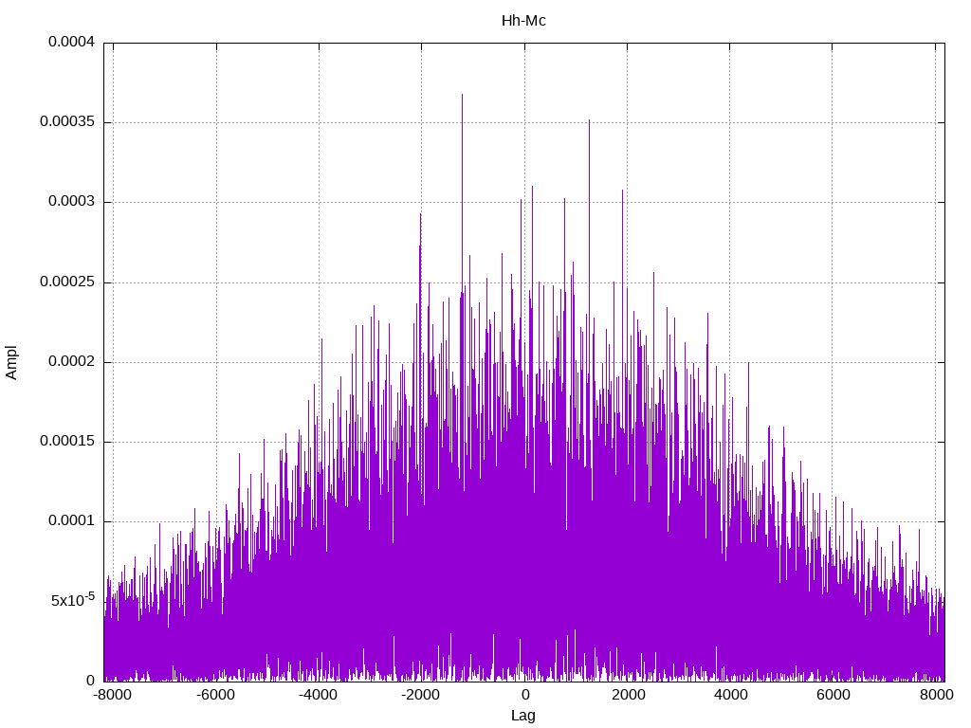Select the -8000 x-axis tick label
The width and height of the screenshot is (971, 728).
113,695
